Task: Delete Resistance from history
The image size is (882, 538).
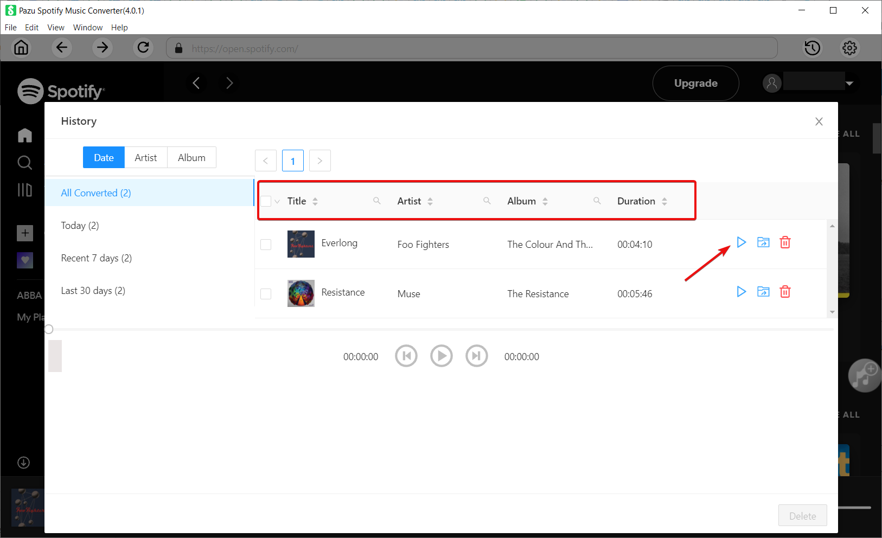Action: [785, 292]
